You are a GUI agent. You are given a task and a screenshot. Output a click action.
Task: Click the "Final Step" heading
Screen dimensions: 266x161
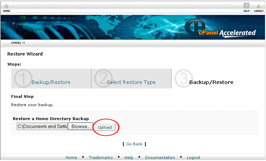[22, 96]
